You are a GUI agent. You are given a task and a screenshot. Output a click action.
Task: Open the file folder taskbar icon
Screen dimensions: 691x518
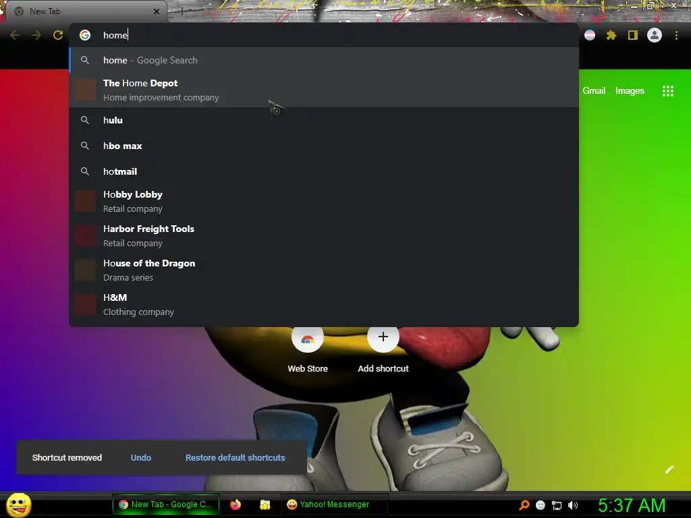(265, 505)
